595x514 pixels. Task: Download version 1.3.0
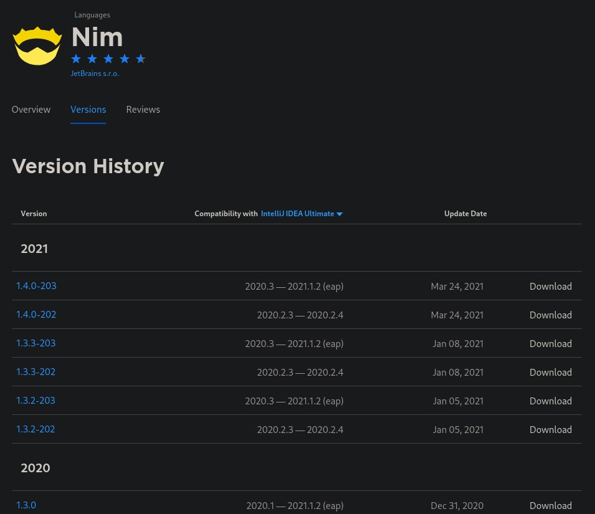[551, 506]
